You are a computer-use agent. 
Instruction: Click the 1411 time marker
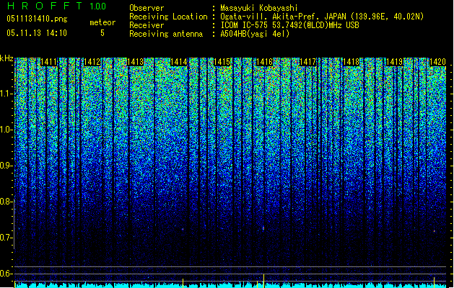point(48,62)
